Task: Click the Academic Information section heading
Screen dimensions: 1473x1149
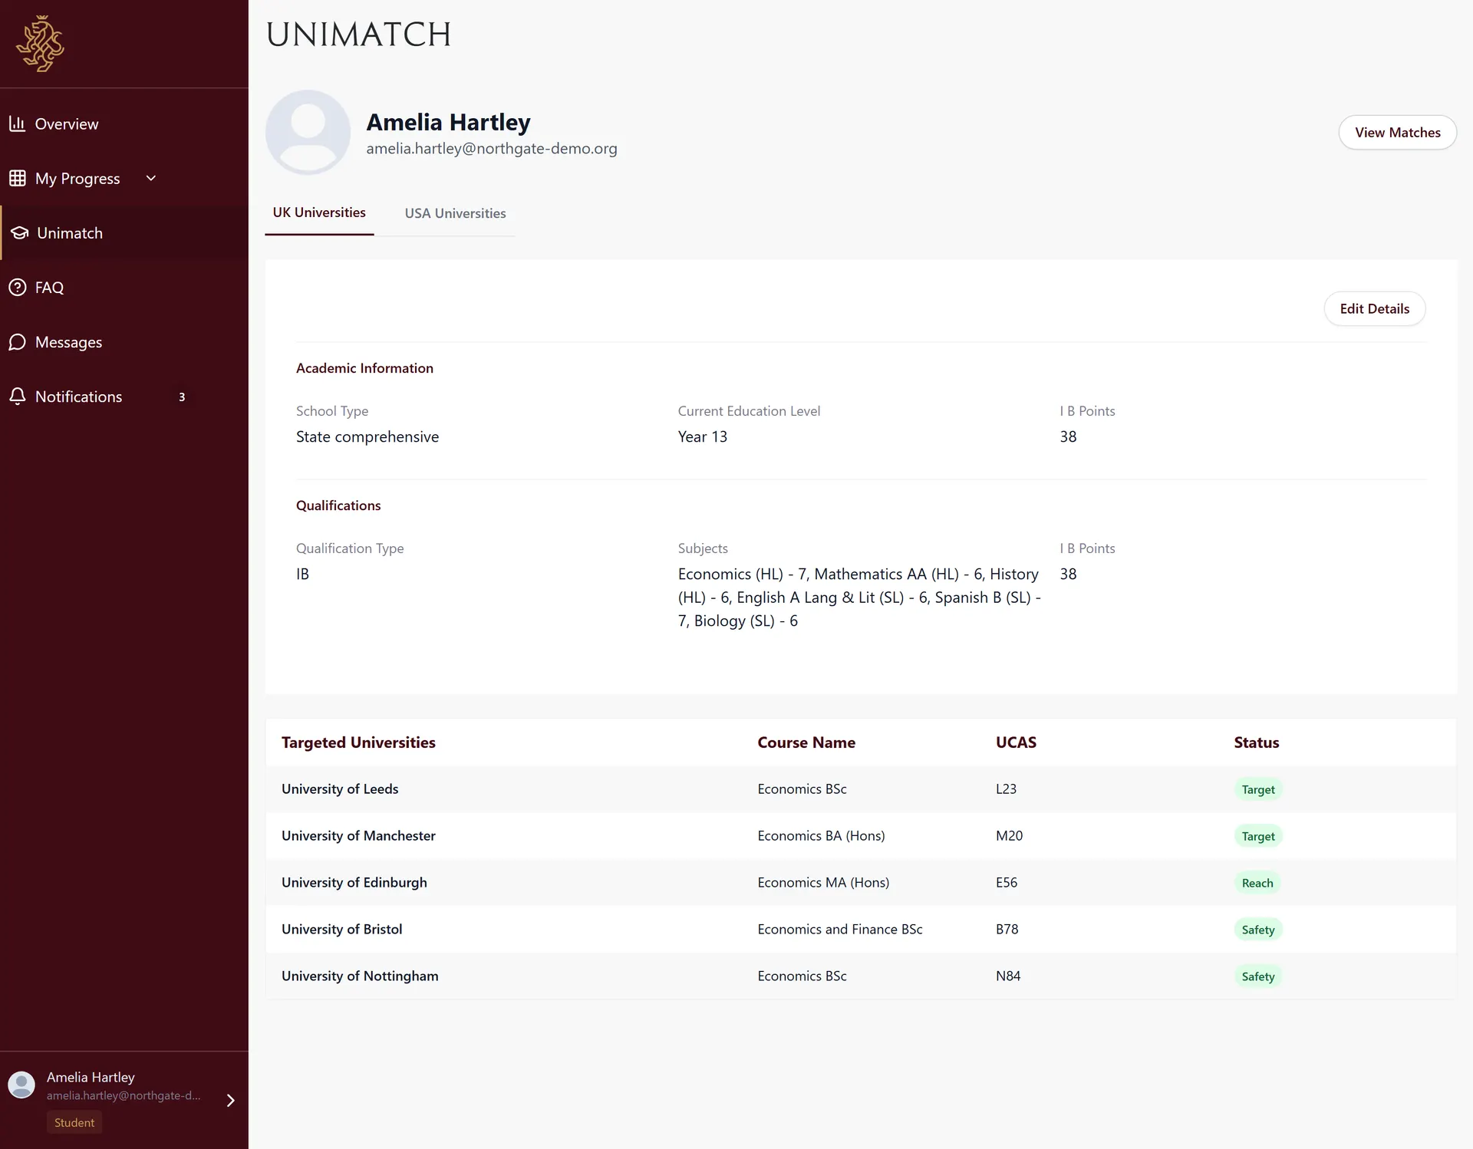Action: pyautogui.click(x=364, y=368)
